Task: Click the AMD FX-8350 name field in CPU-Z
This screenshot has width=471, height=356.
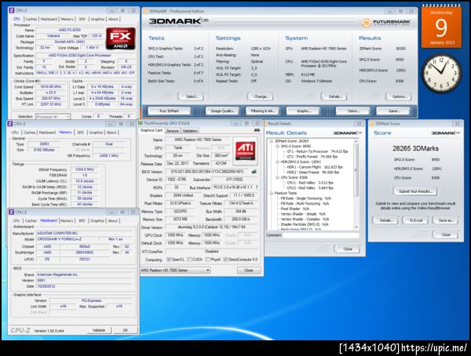Action: [x=69, y=30]
